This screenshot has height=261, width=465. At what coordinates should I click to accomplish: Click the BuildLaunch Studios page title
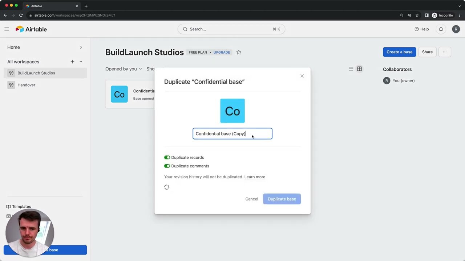click(145, 52)
